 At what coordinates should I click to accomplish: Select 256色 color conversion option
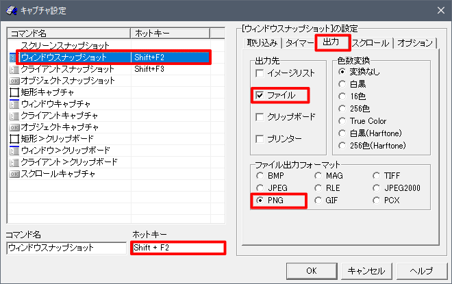coord(343,109)
